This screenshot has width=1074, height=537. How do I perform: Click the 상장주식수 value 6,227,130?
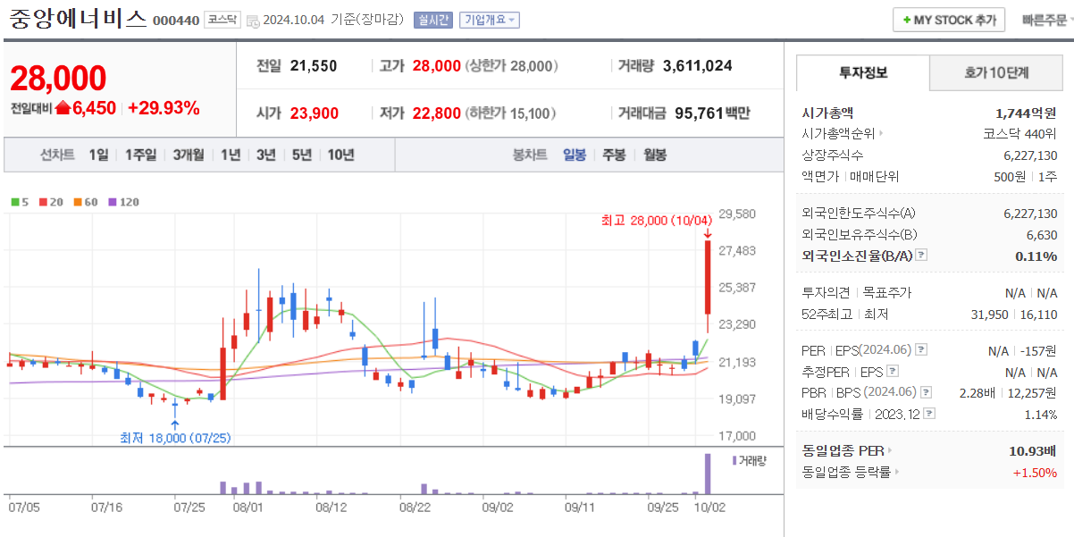pos(1030,155)
